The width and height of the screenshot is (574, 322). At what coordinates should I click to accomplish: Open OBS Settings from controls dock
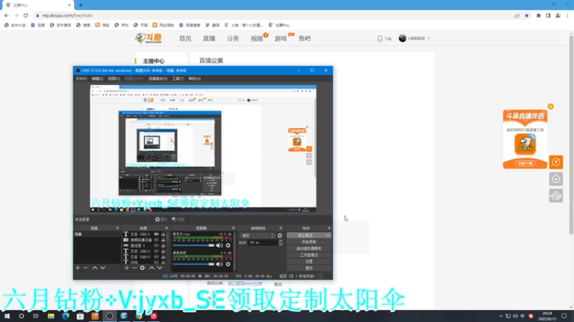click(309, 261)
